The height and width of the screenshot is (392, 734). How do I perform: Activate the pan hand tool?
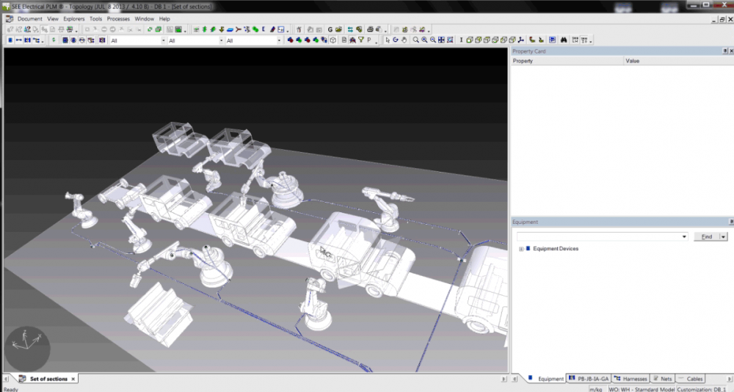pos(404,40)
